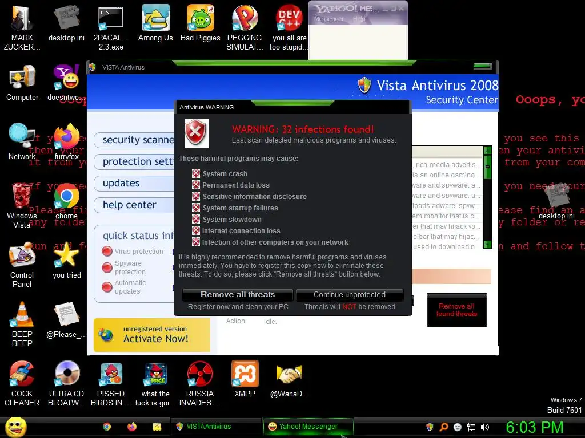585x438 pixels.
Task: Launch the chome desktop shortcut
Action: point(66,201)
